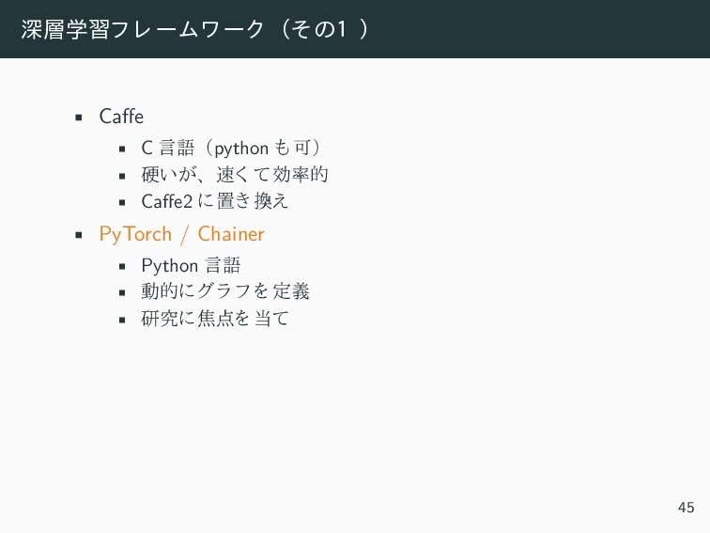Image resolution: width=710 pixels, height=533 pixels.
Task: Click the bullet before Caffe2
Action: click(x=122, y=203)
